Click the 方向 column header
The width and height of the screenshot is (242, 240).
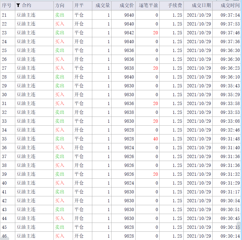(x=60, y=5)
